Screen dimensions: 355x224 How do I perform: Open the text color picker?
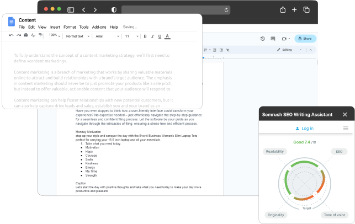(x=167, y=36)
